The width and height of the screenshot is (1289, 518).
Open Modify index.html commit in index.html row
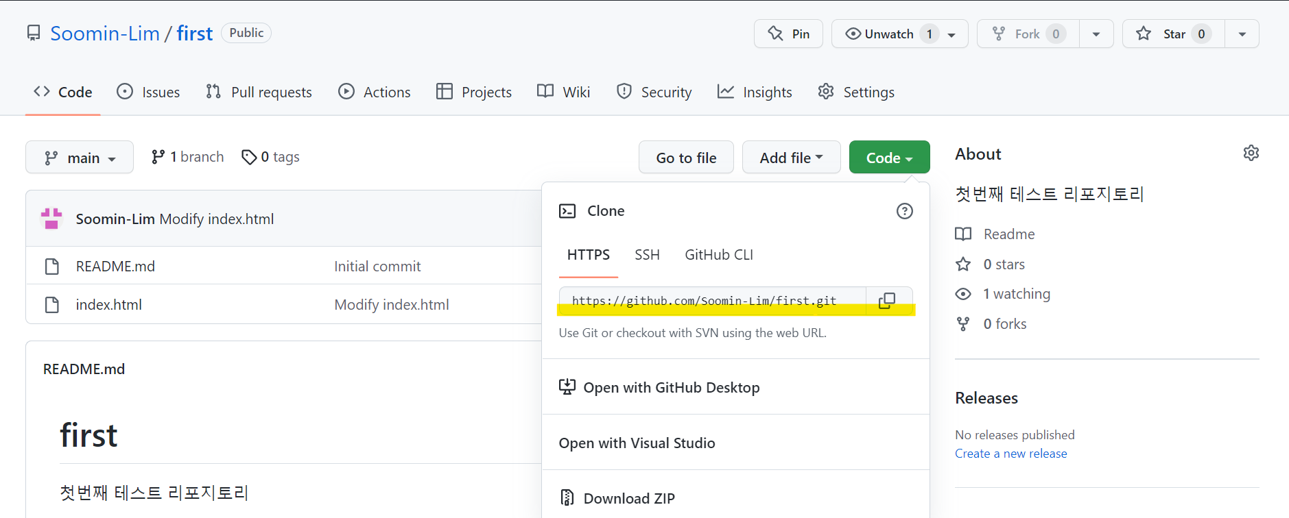[x=392, y=304]
